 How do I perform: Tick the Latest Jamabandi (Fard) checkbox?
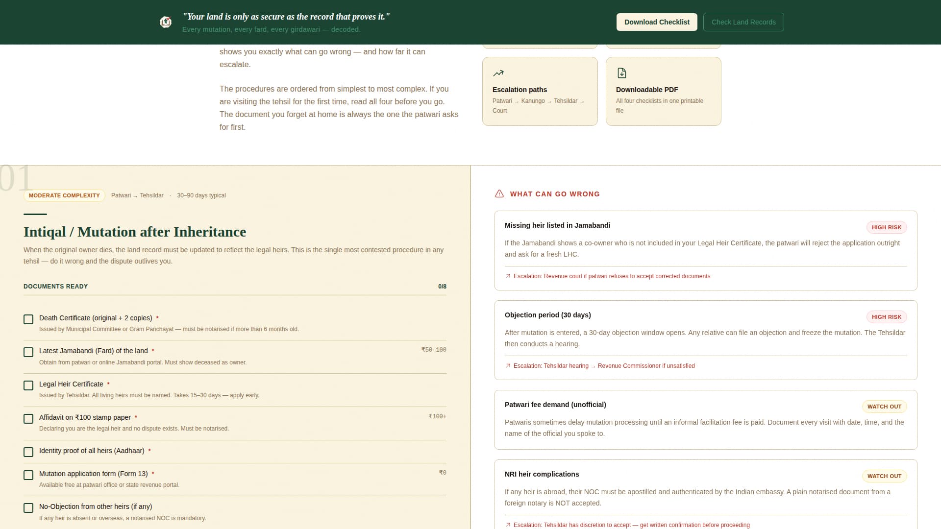click(28, 352)
